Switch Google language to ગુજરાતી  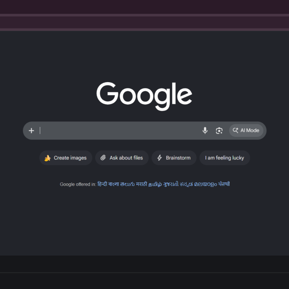(171, 184)
